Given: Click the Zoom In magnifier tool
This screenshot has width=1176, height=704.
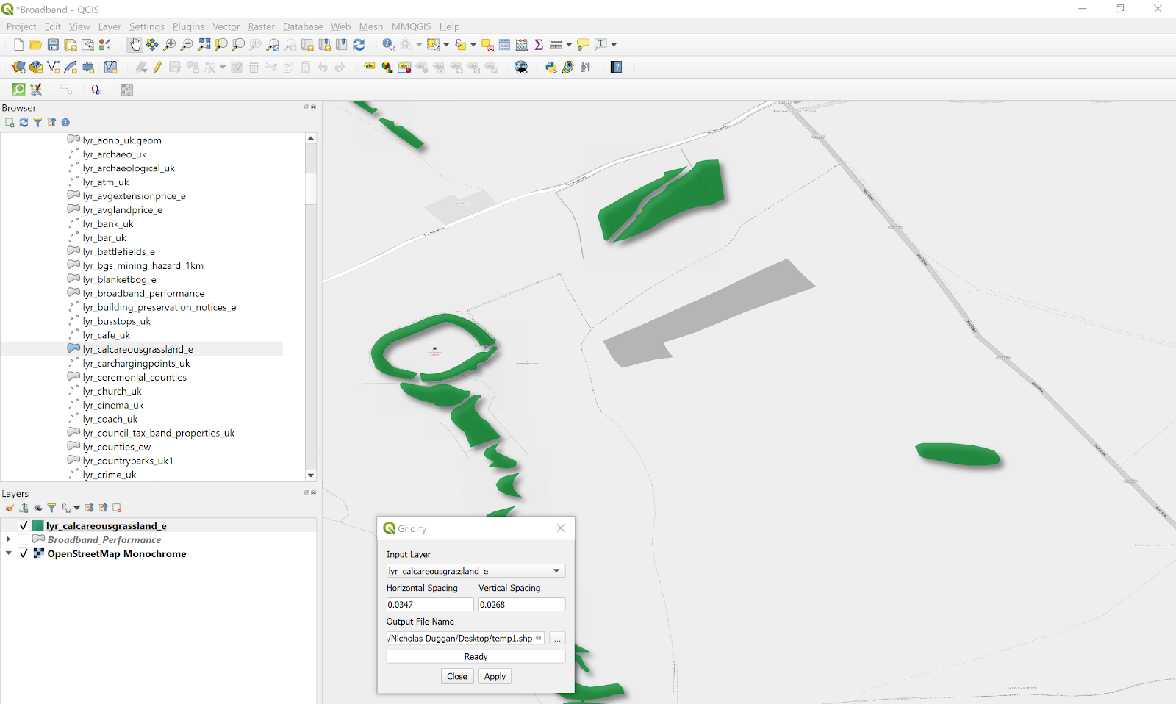Looking at the screenshot, I should [170, 45].
